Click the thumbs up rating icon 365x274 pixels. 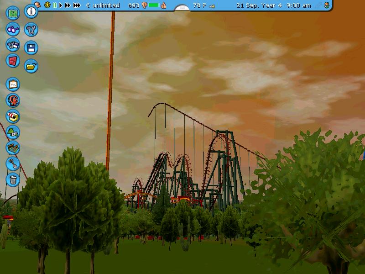click(164, 5)
